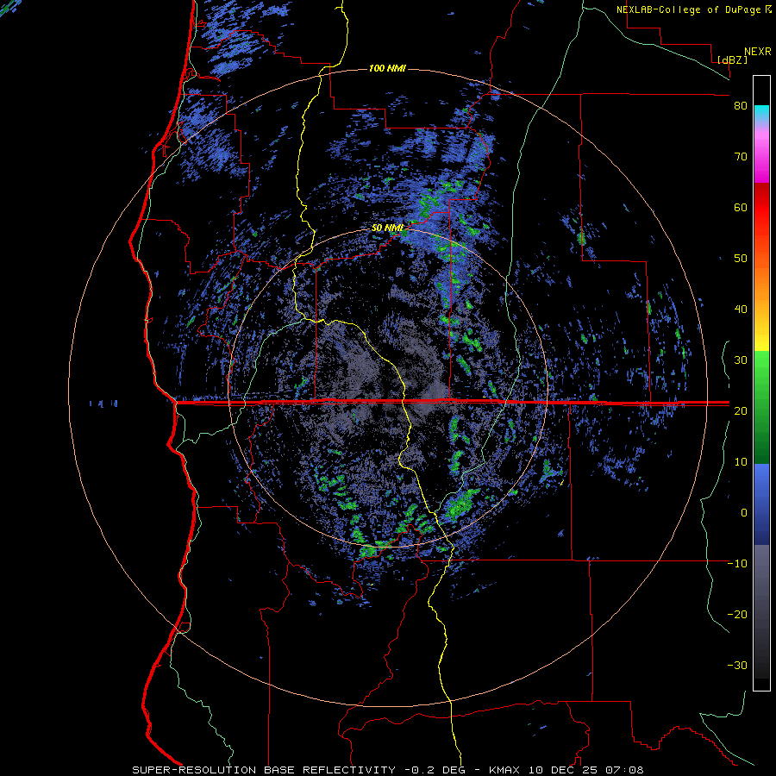Click the -10 dBZ scale value
Image resolution: width=776 pixels, height=776 pixels.
tap(737, 564)
